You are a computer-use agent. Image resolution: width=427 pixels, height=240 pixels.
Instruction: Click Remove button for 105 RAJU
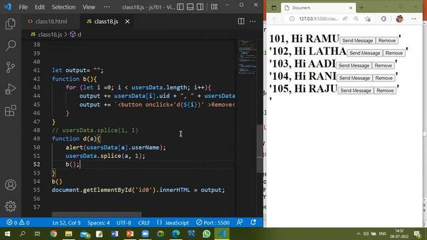[385, 91]
